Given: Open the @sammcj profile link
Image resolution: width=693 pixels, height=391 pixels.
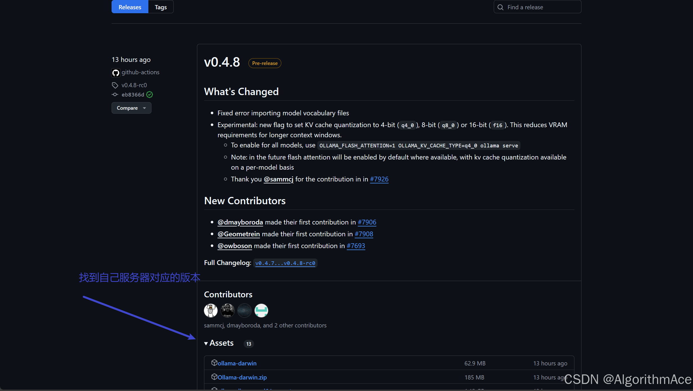Looking at the screenshot, I should [x=278, y=179].
